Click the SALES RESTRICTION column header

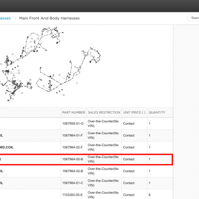point(104,113)
